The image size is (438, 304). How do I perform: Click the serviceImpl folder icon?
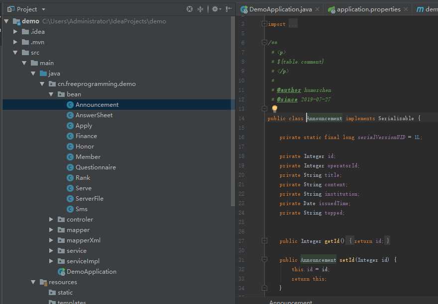tap(61, 261)
